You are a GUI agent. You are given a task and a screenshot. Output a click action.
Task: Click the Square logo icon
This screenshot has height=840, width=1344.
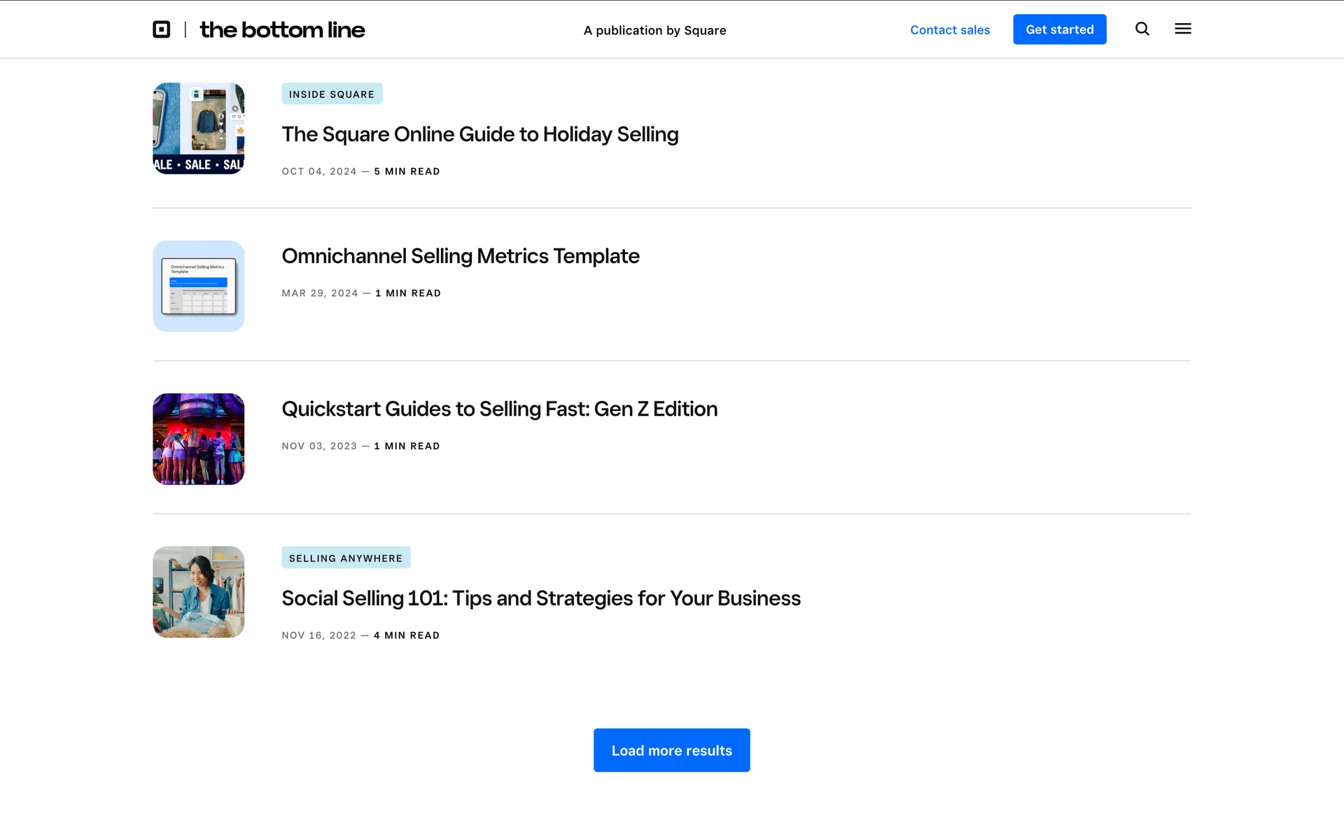(x=162, y=29)
